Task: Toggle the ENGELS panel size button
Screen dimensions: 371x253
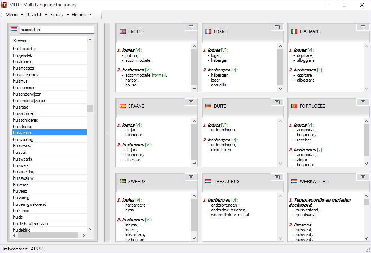Action: [x=191, y=27]
